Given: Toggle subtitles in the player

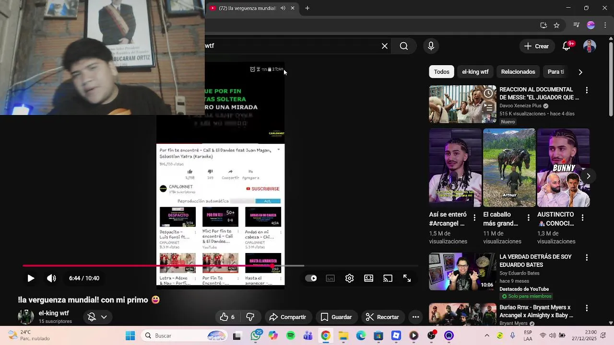Looking at the screenshot, I should coord(331,278).
